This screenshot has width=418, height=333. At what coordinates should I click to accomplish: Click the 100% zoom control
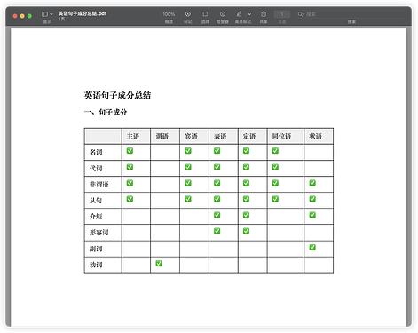pyautogui.click(x=169, y=14)
